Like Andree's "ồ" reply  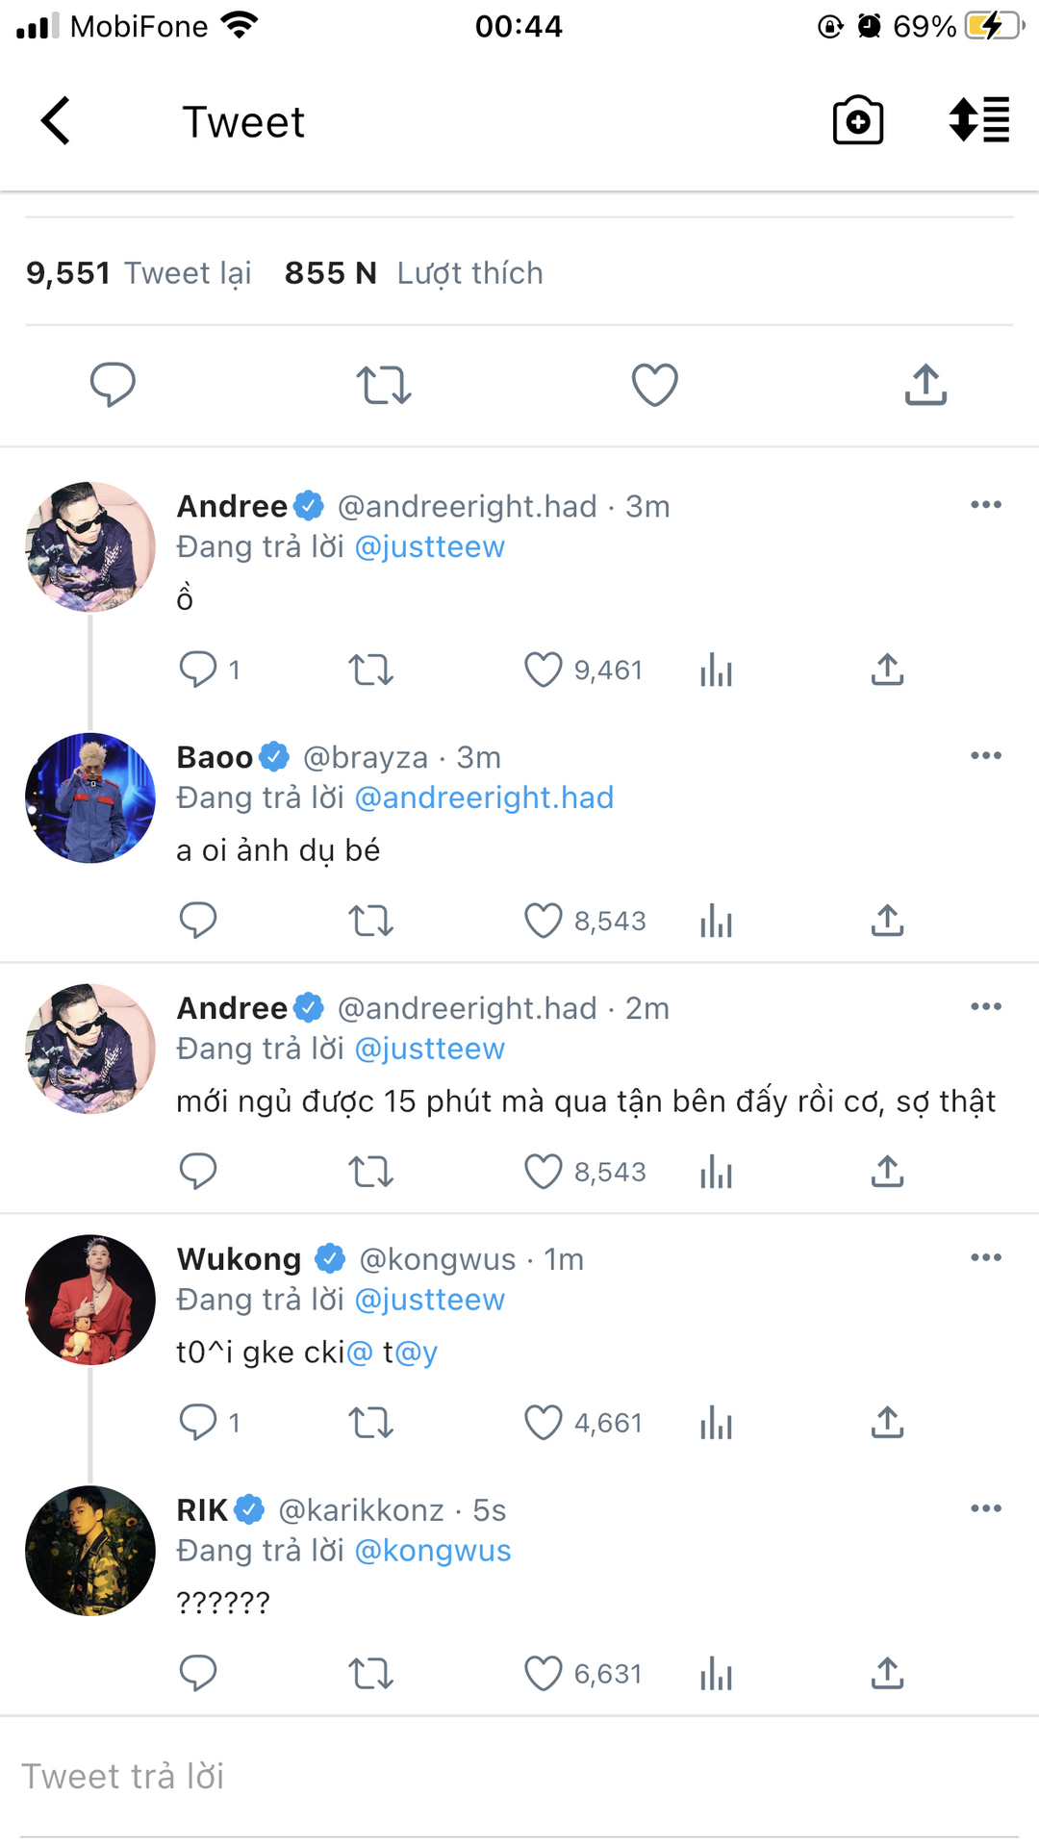544,670
